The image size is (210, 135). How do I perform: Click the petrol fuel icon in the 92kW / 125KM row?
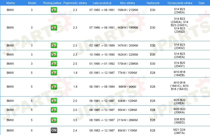tap(54, 101)
